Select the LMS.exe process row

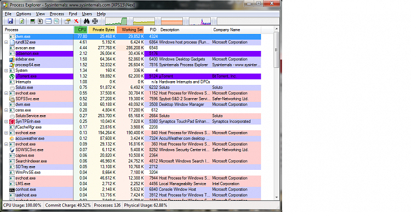tap(132, 184)
